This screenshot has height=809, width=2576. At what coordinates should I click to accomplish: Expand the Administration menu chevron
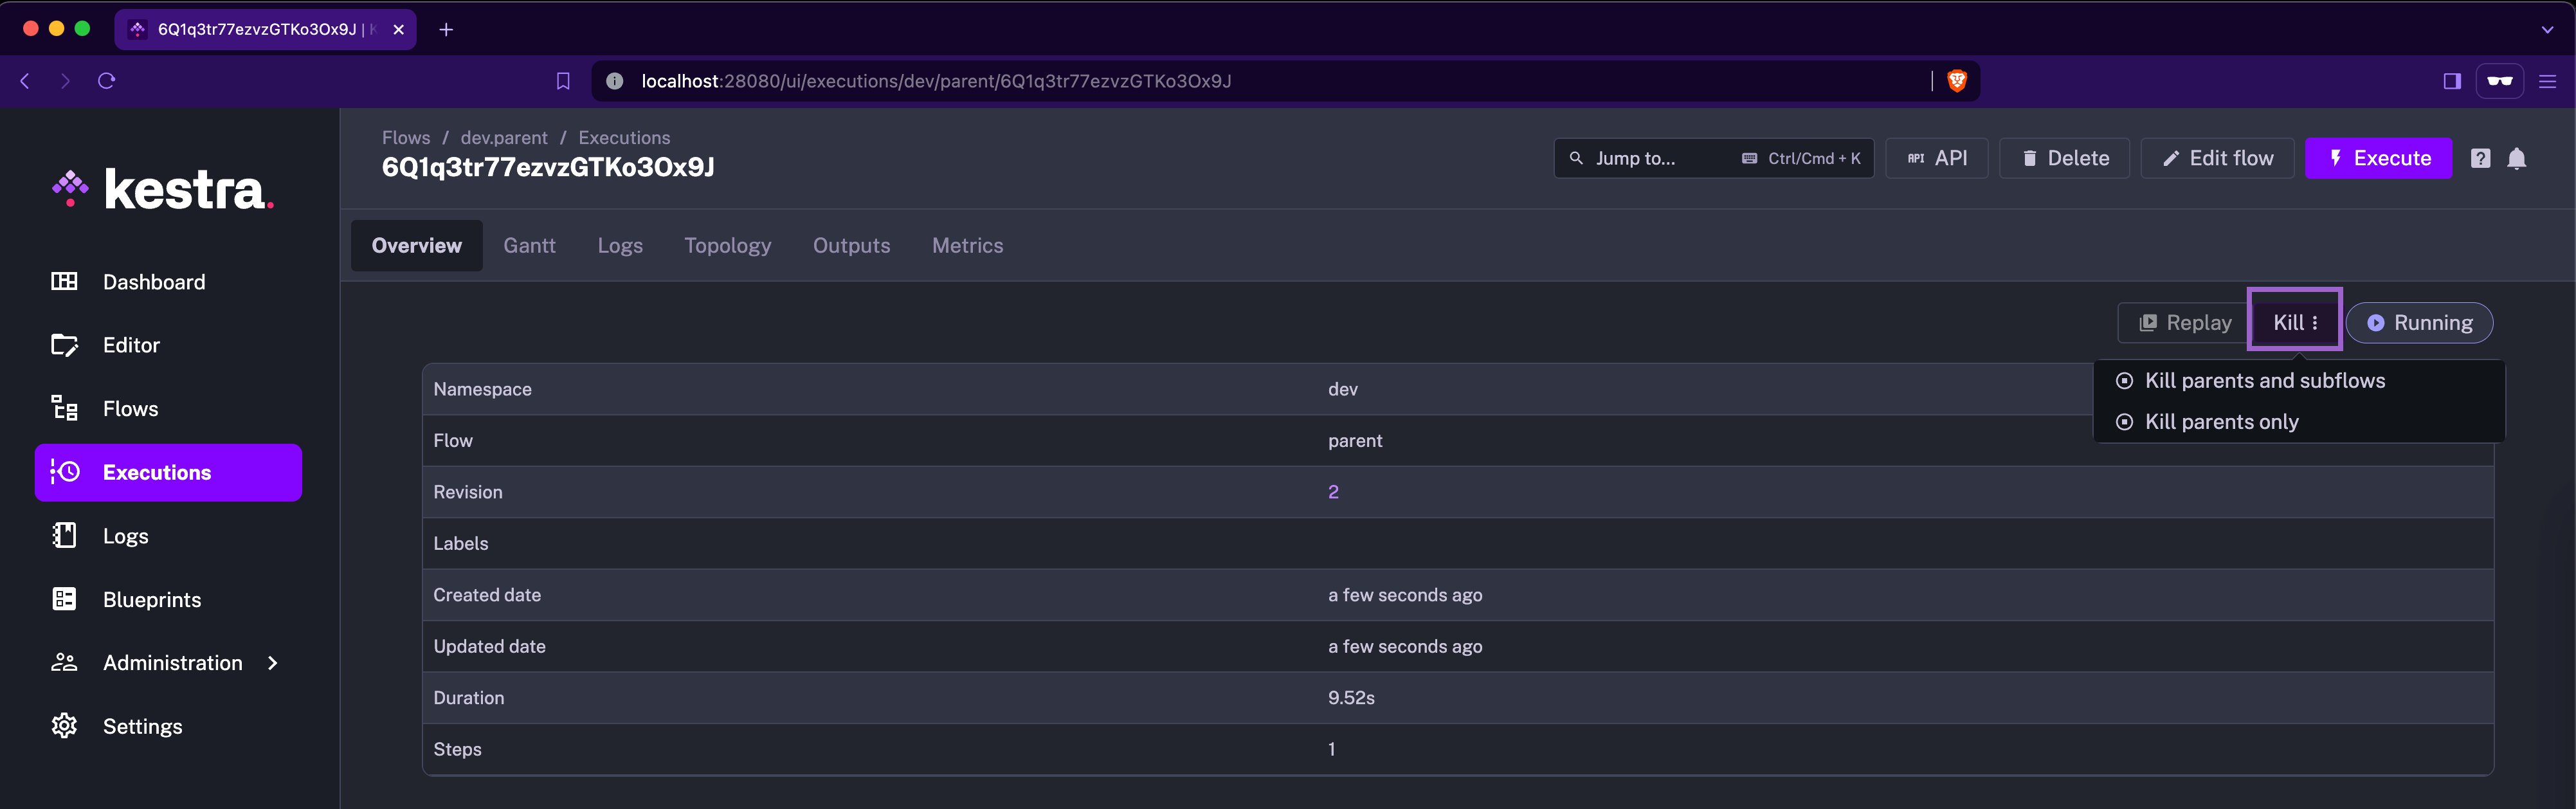(272, 663)
